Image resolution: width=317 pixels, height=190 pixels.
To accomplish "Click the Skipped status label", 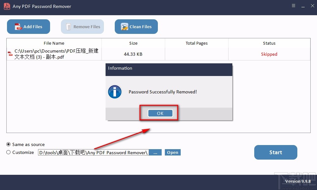I will 269,54.
